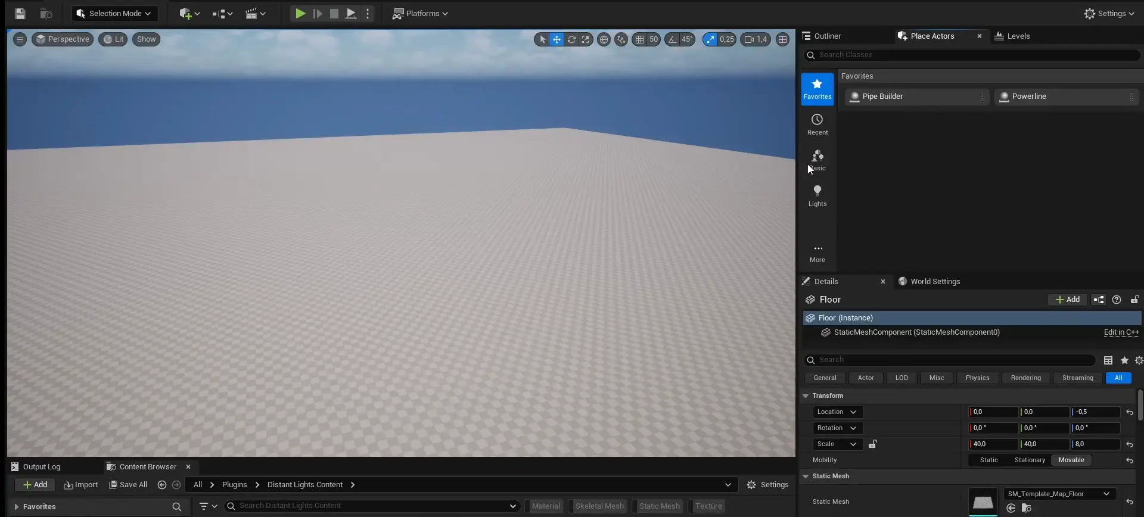The image size is (1144, 517).
Task: Filter Details by the Physics category
Action: tap(977, 378)
